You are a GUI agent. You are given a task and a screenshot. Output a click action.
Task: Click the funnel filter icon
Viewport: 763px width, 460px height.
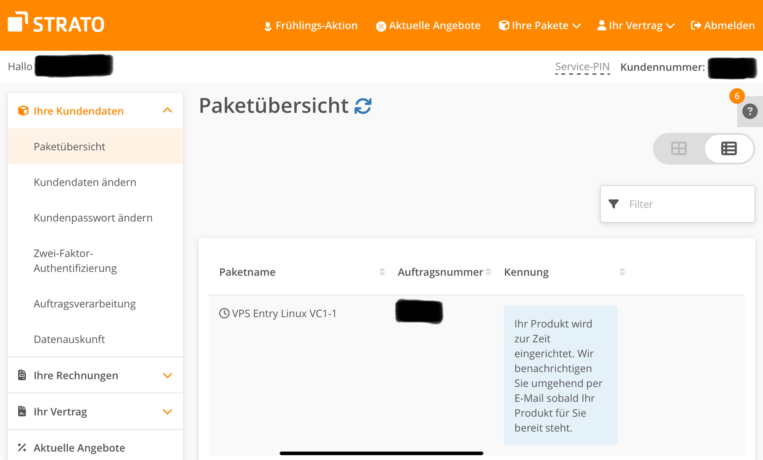pyautogui.click(x=614, y=204)
